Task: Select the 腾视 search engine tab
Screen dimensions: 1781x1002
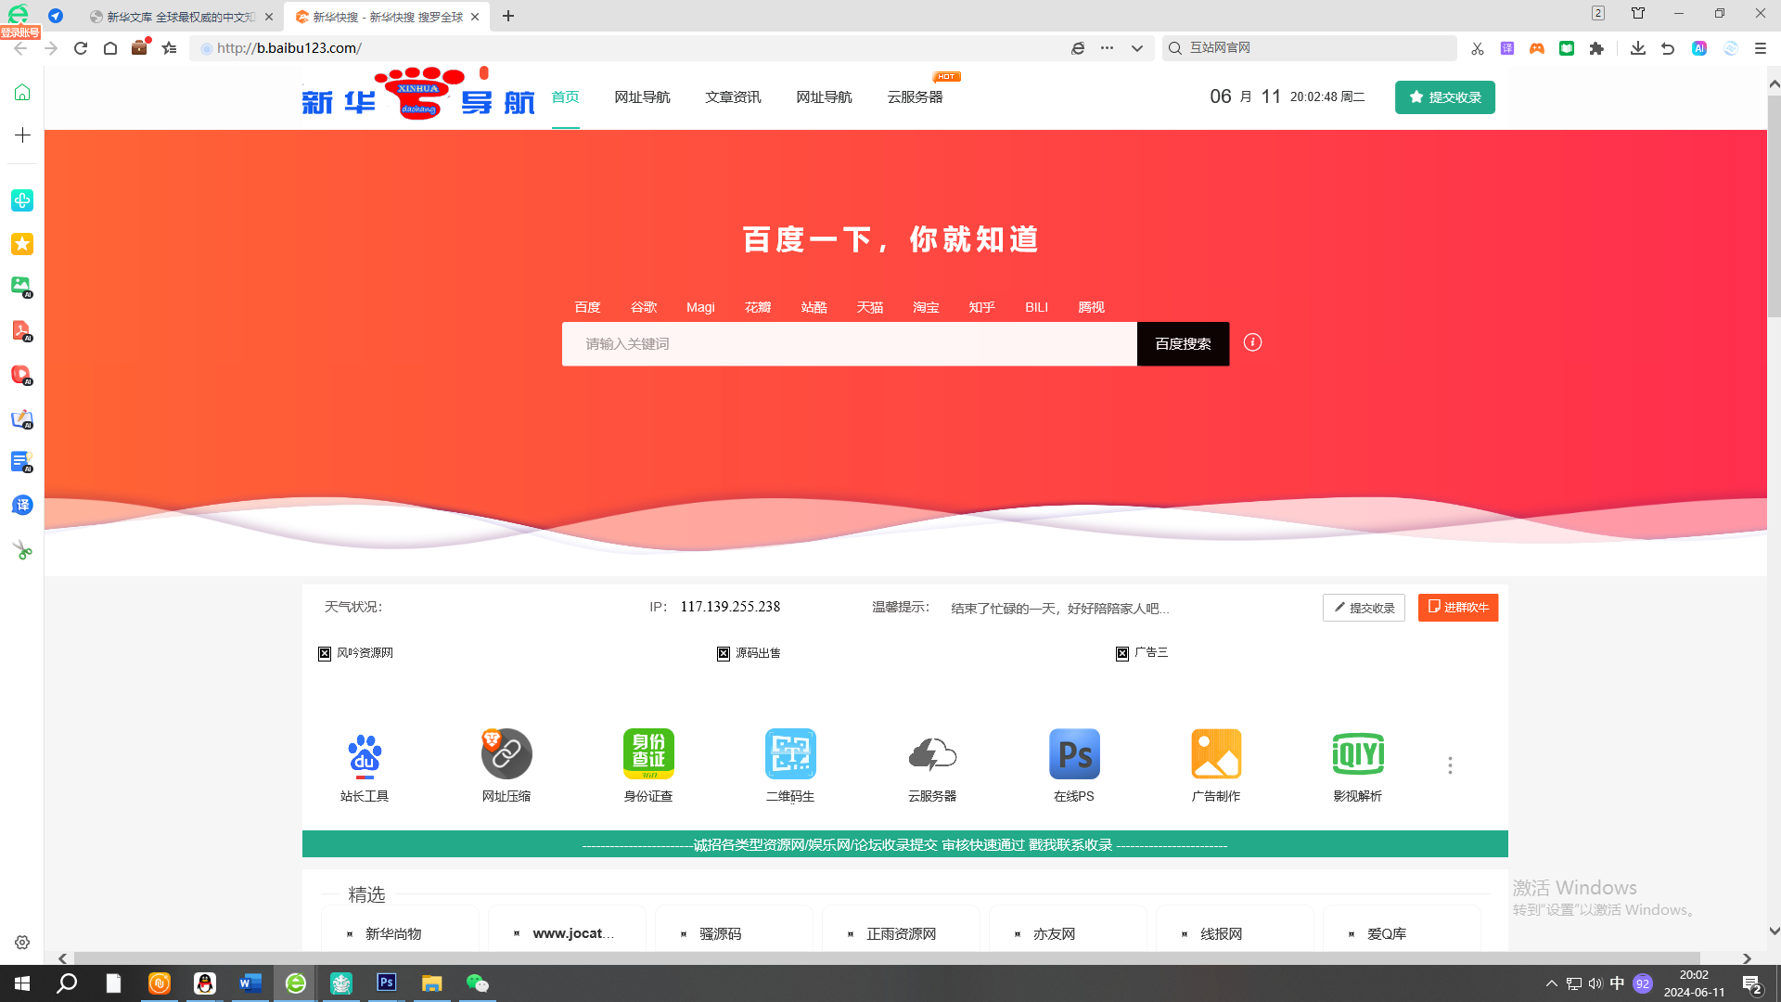Action: pyautogui.click(x=1091, y=307)
